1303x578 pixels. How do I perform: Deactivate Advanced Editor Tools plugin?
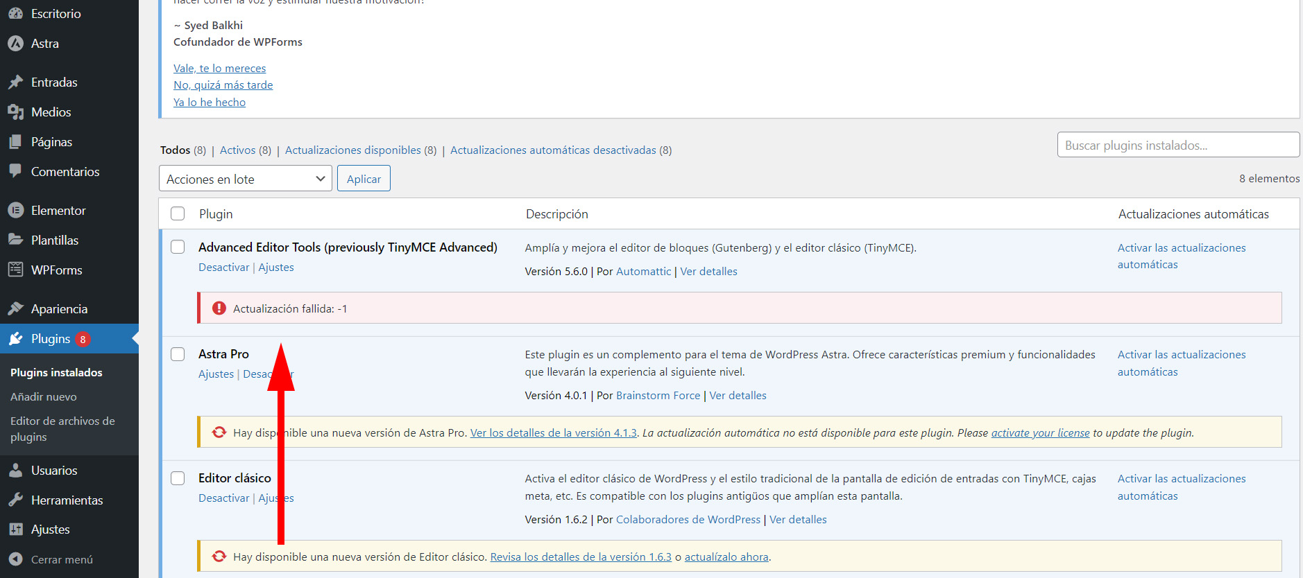coord(223,267)
